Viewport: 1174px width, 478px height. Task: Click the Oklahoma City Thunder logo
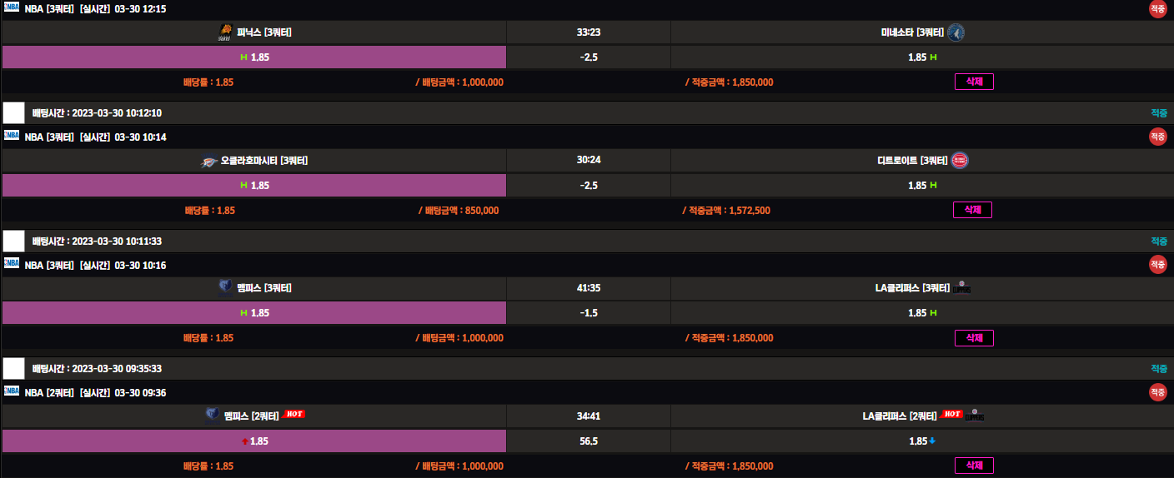[x=209, y=161]
